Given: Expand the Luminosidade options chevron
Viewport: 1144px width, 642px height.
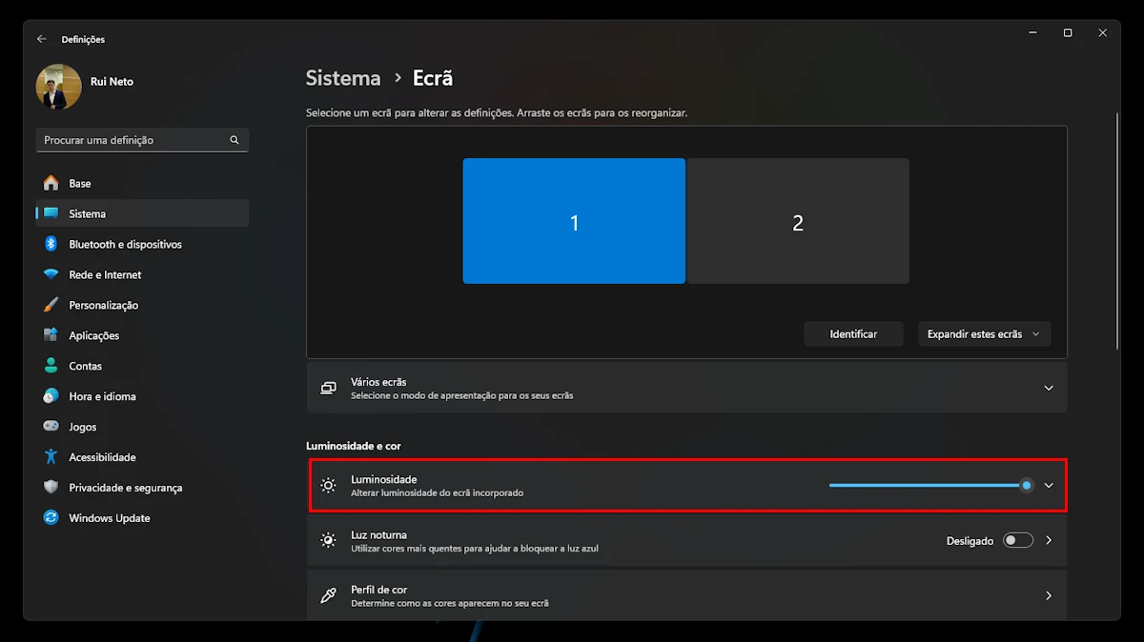Looking at the screenshot, I should click(1049, 485).
